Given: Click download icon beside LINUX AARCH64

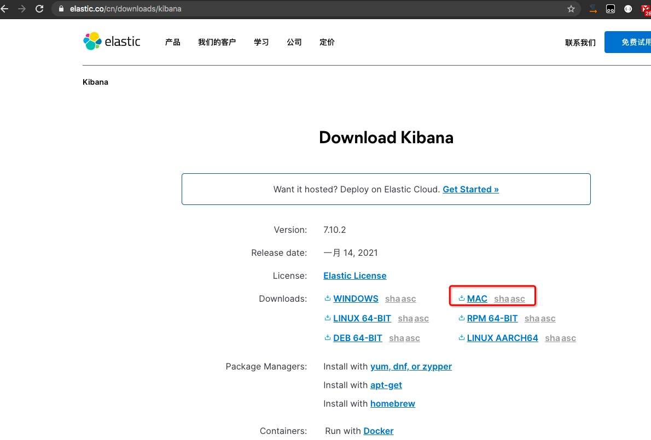Looking at the screenshot, I should pos(461,338).
